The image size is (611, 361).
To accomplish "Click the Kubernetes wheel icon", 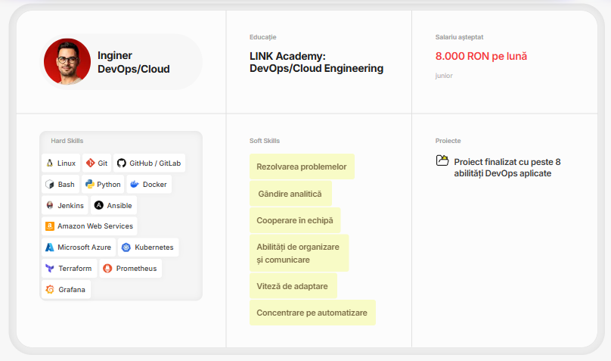I will (126, 247).
